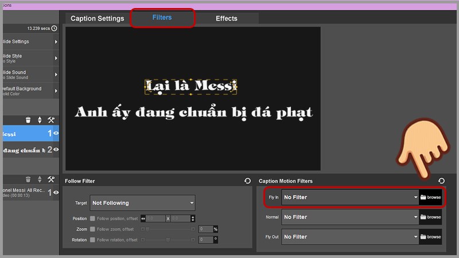Switch to the Filters tab
Viewport: 459px width, 258px height.
pos(162,18)
